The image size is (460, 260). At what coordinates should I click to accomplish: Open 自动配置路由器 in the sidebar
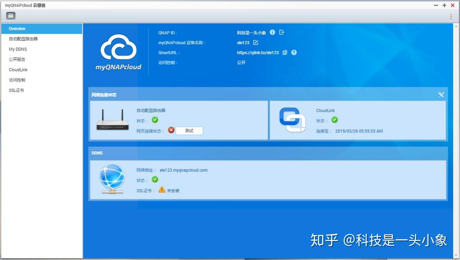41,39
